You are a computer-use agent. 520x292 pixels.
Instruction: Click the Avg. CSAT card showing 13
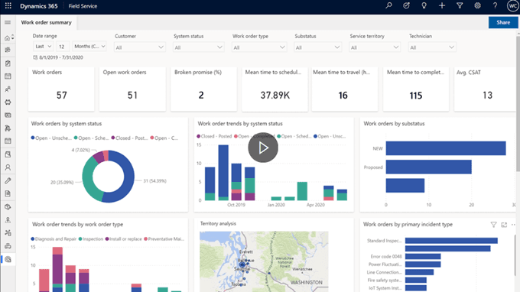coord(485,89)
